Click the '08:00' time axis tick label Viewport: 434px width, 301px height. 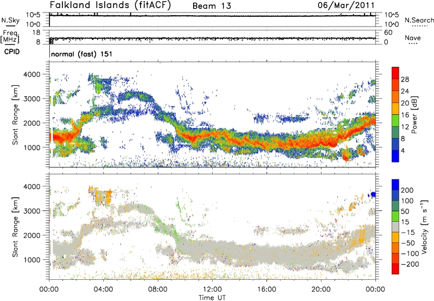pyautogui.click(x=158, y=290)
